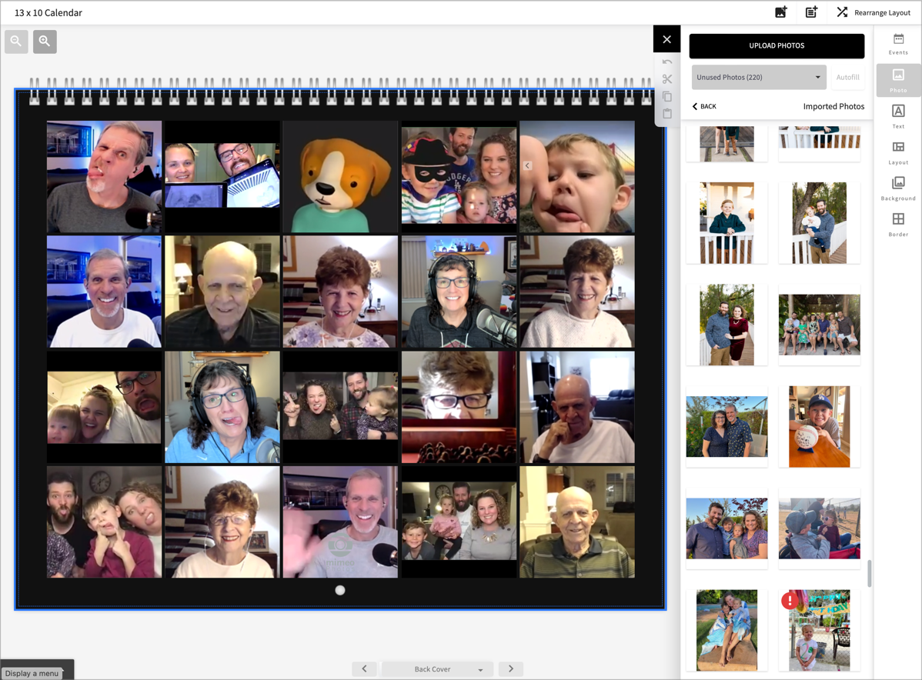Select the boy holding baseball thumbnail
The image size is (922, 680).
[x=819, y=426]
